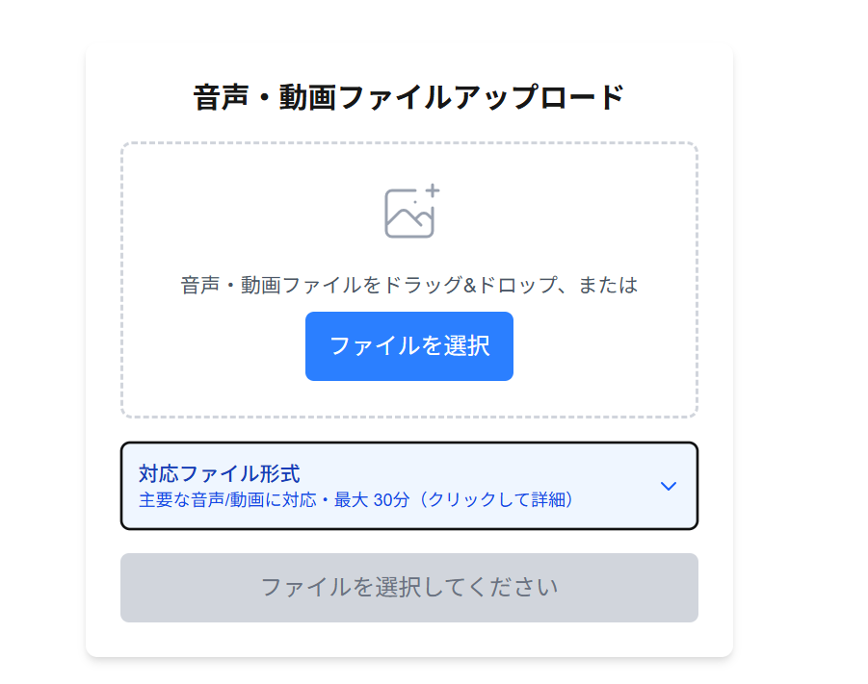This screenshot has width=868, height=684.
Task: Click the image-plus upload icon
Action: (x=410, y=212)
